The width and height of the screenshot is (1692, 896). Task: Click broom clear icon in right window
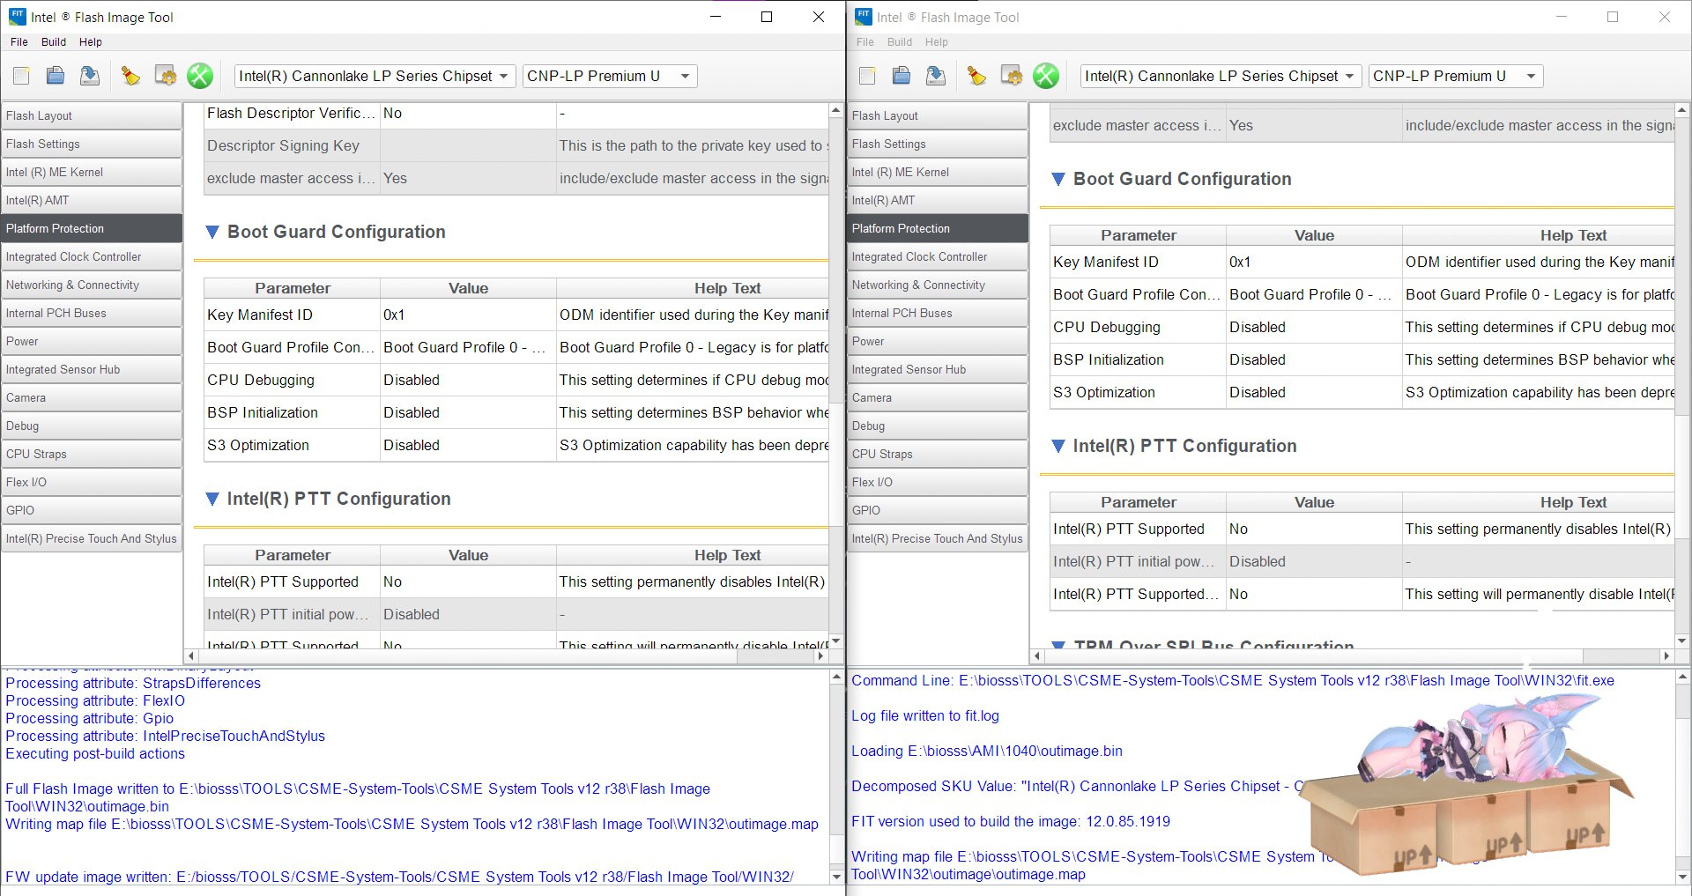976,76
